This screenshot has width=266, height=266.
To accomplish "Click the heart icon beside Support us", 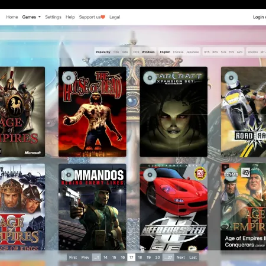I will coord(103,17).
